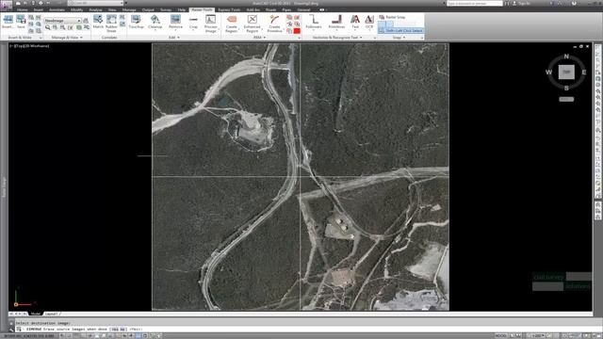Click the WCS dropdown below the ViewCube
603x339 pixels.
tap(566, 99)
